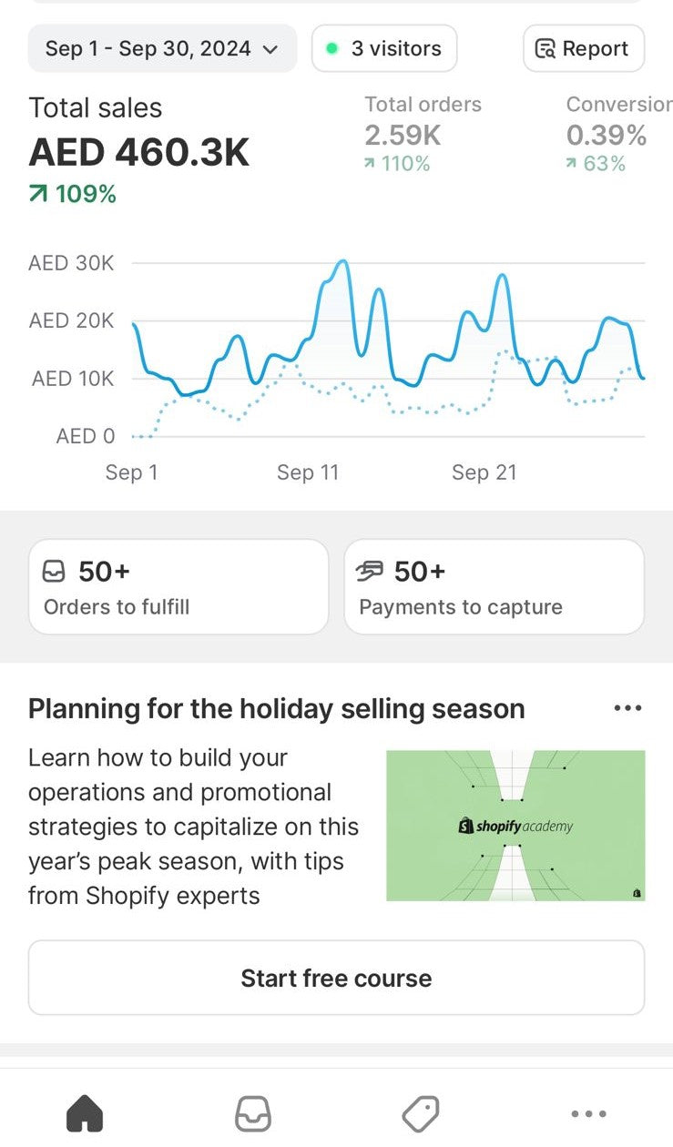
Task: Click the Start free course button
Action: (336, 978)
